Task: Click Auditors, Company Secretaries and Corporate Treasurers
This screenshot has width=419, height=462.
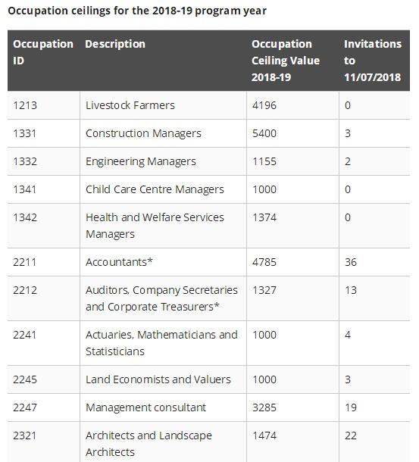Action: pos(161,298)
